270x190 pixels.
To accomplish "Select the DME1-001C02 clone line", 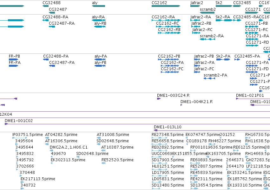I will click(x=137, y=124).
